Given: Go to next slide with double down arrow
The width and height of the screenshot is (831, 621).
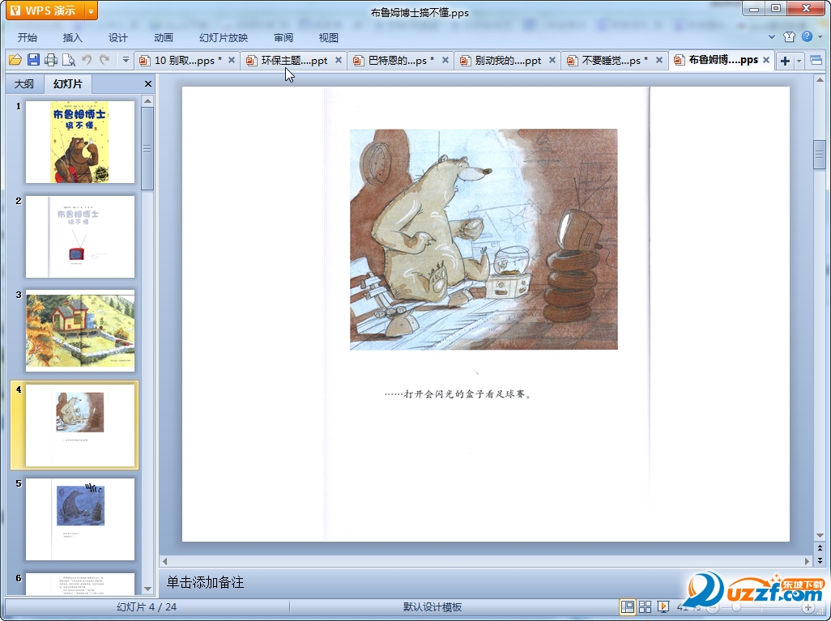Looking at the screenshot, I should coord(820,560).
